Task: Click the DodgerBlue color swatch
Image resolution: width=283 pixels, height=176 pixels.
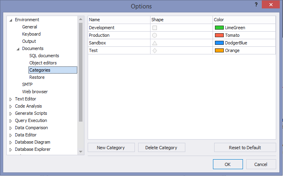Action: 219,43
